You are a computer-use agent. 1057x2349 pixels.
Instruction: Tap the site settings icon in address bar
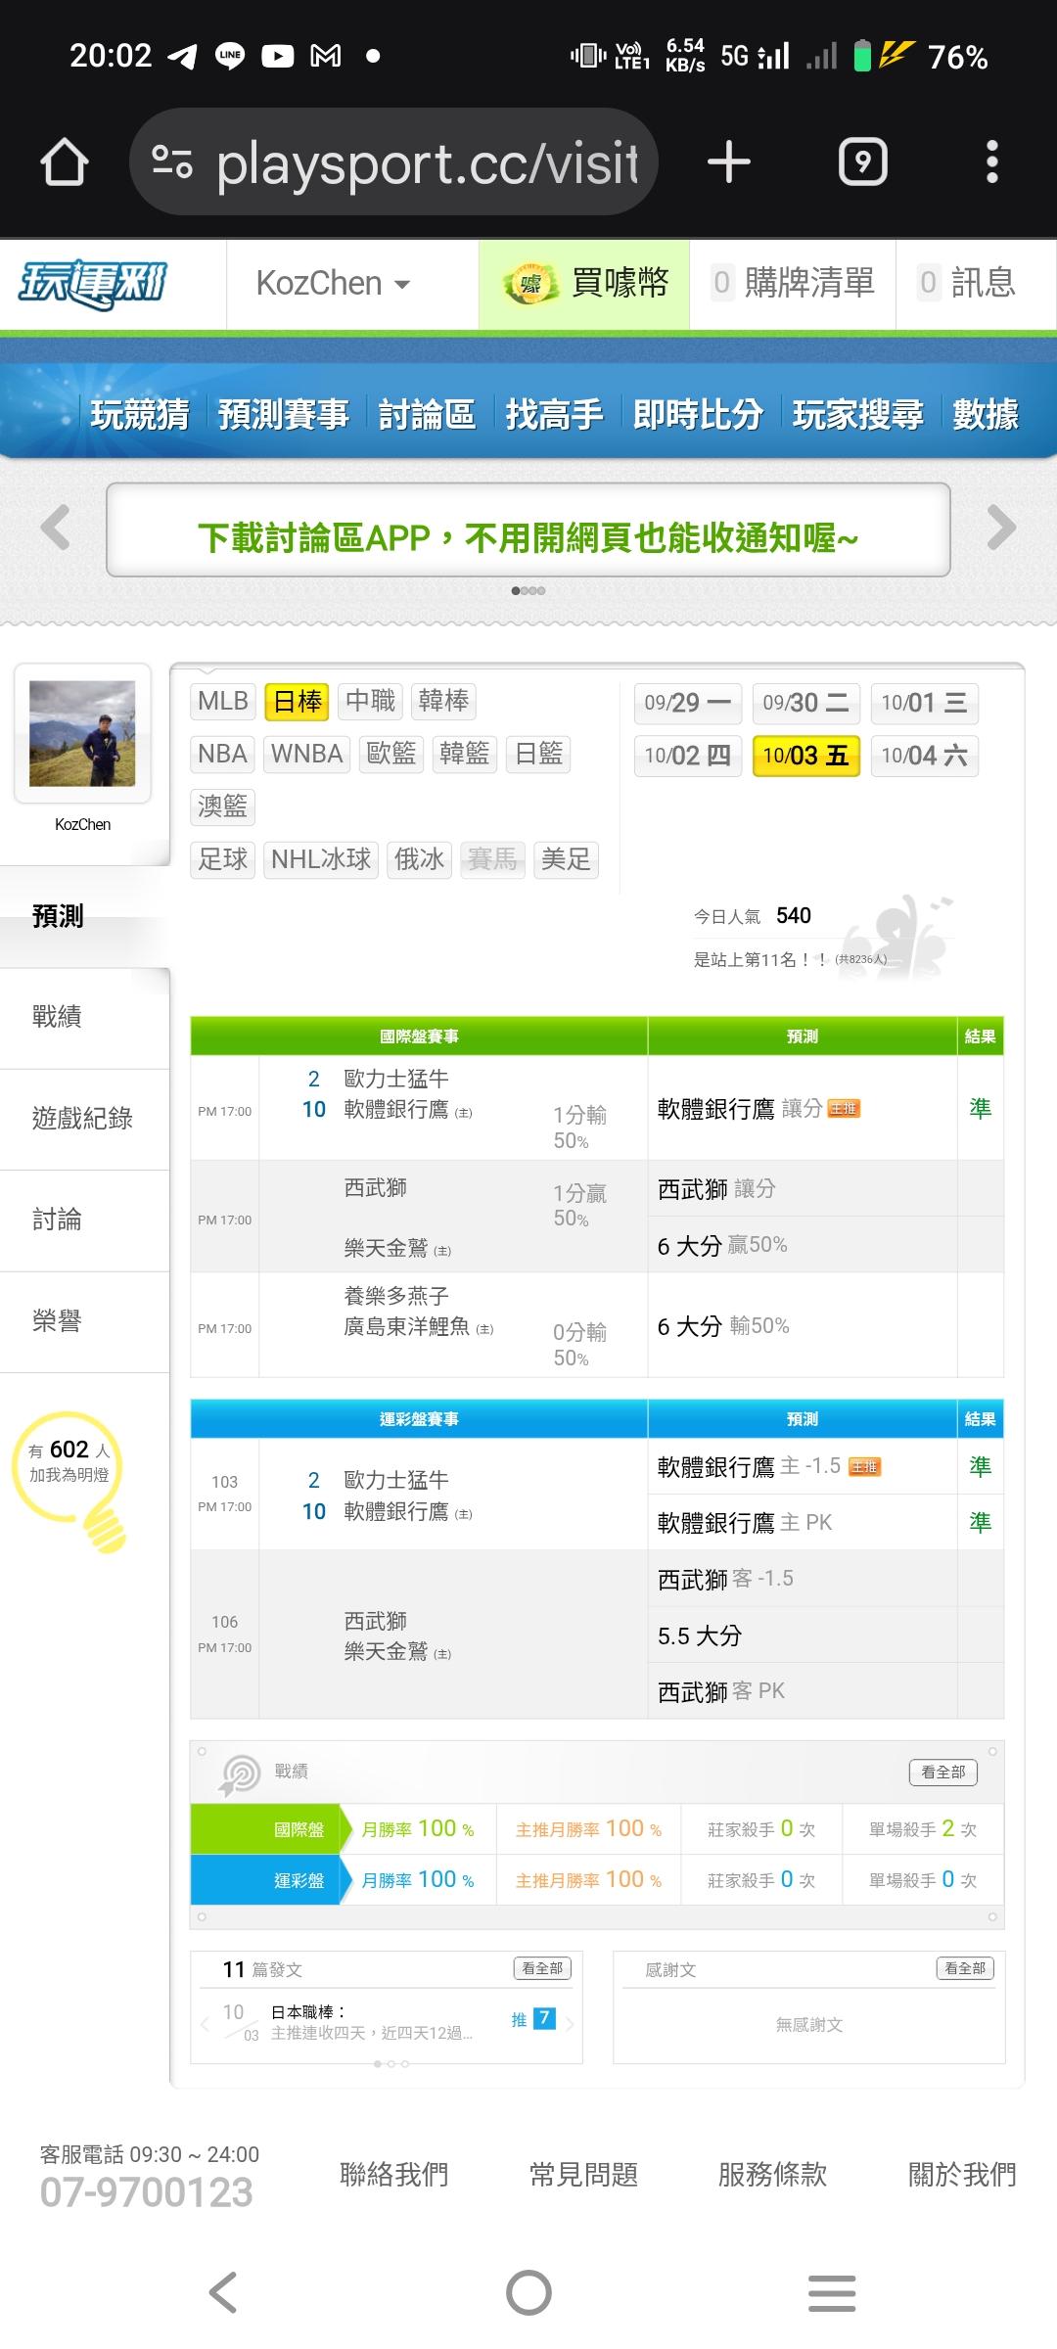[172, 161]
